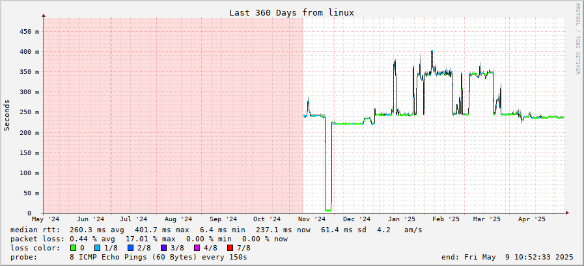
Task: Click the "Nov '24" x-axis label
Action: (x=312, y=219)
